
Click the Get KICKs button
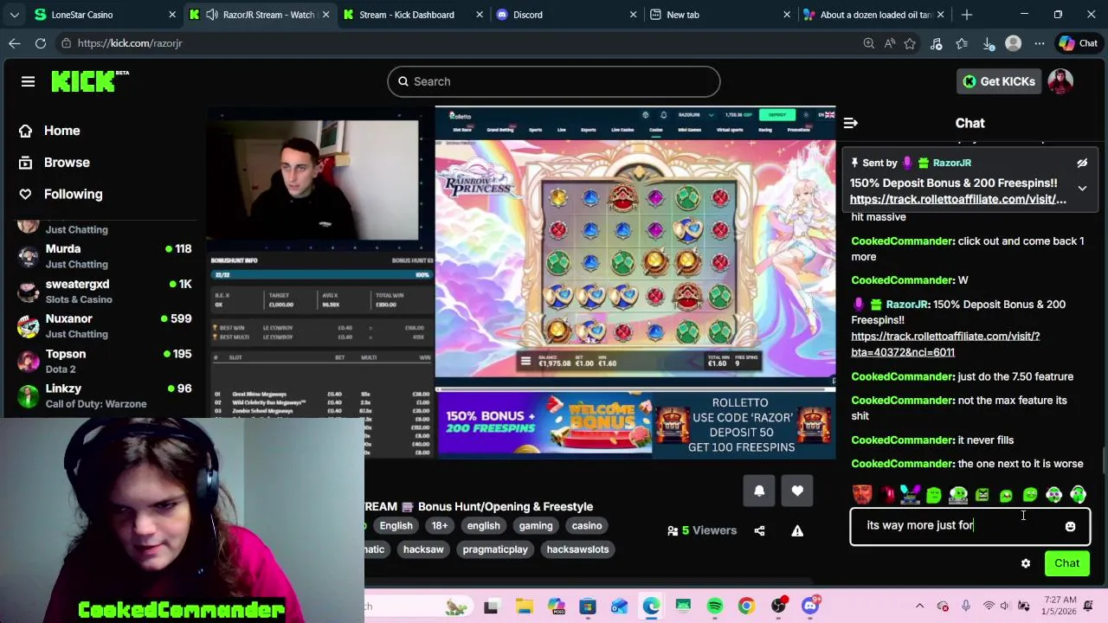pos(998,81)
